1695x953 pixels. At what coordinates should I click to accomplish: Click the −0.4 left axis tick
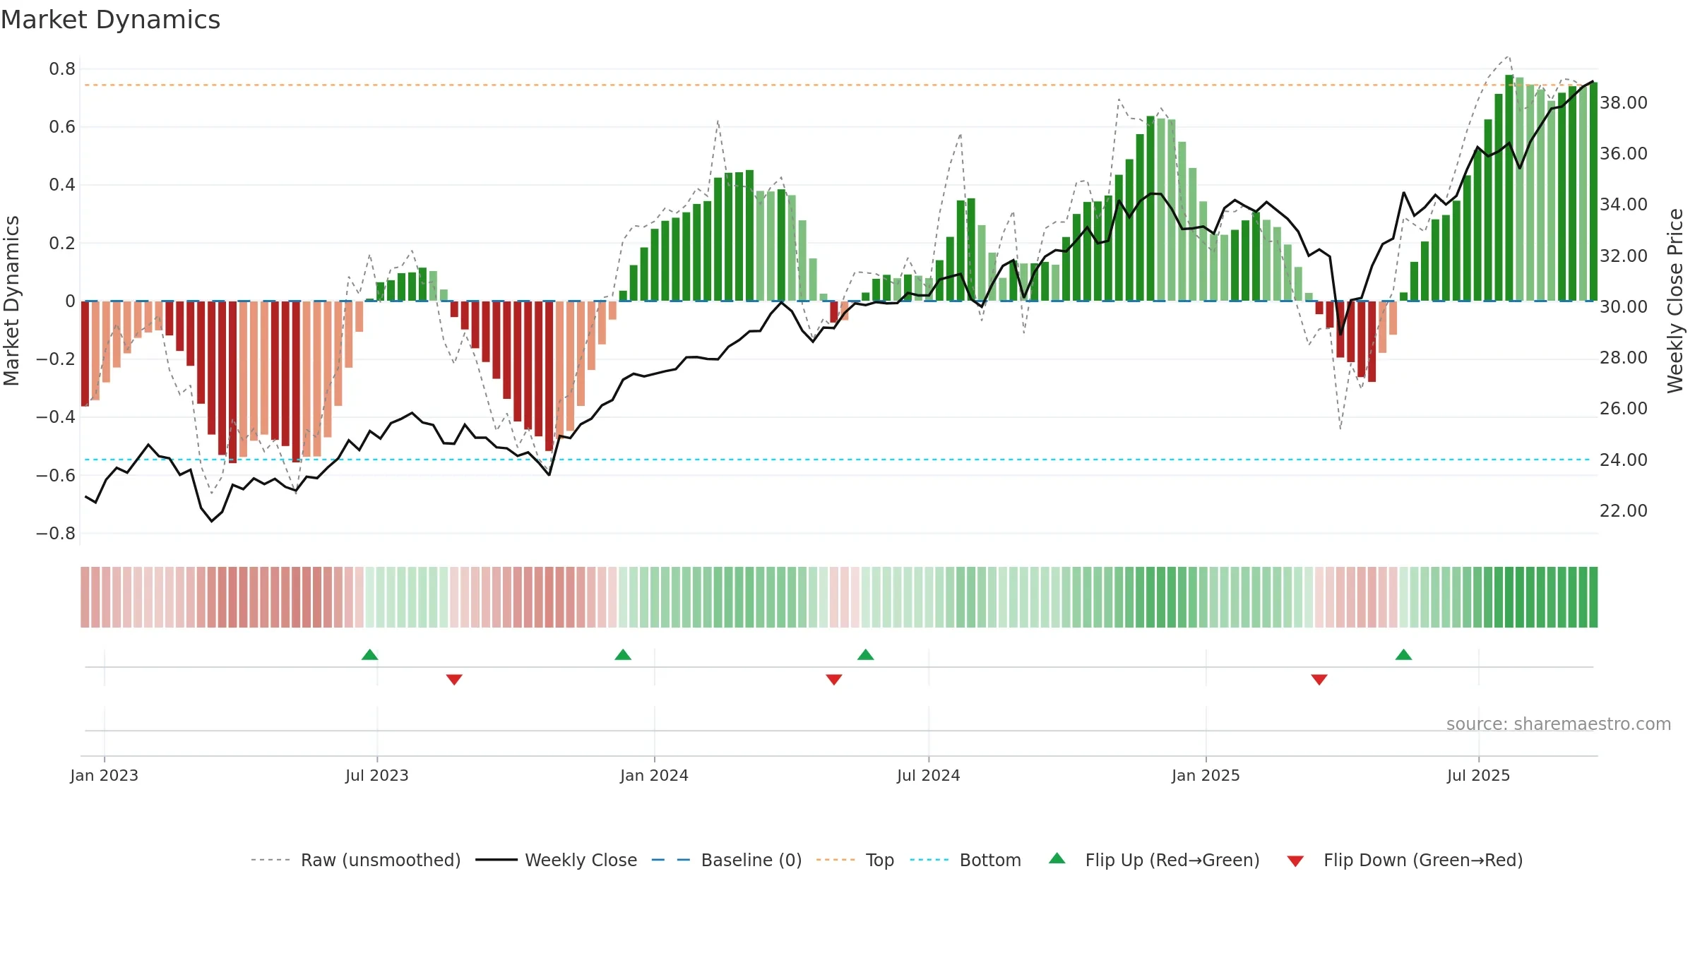56,417
